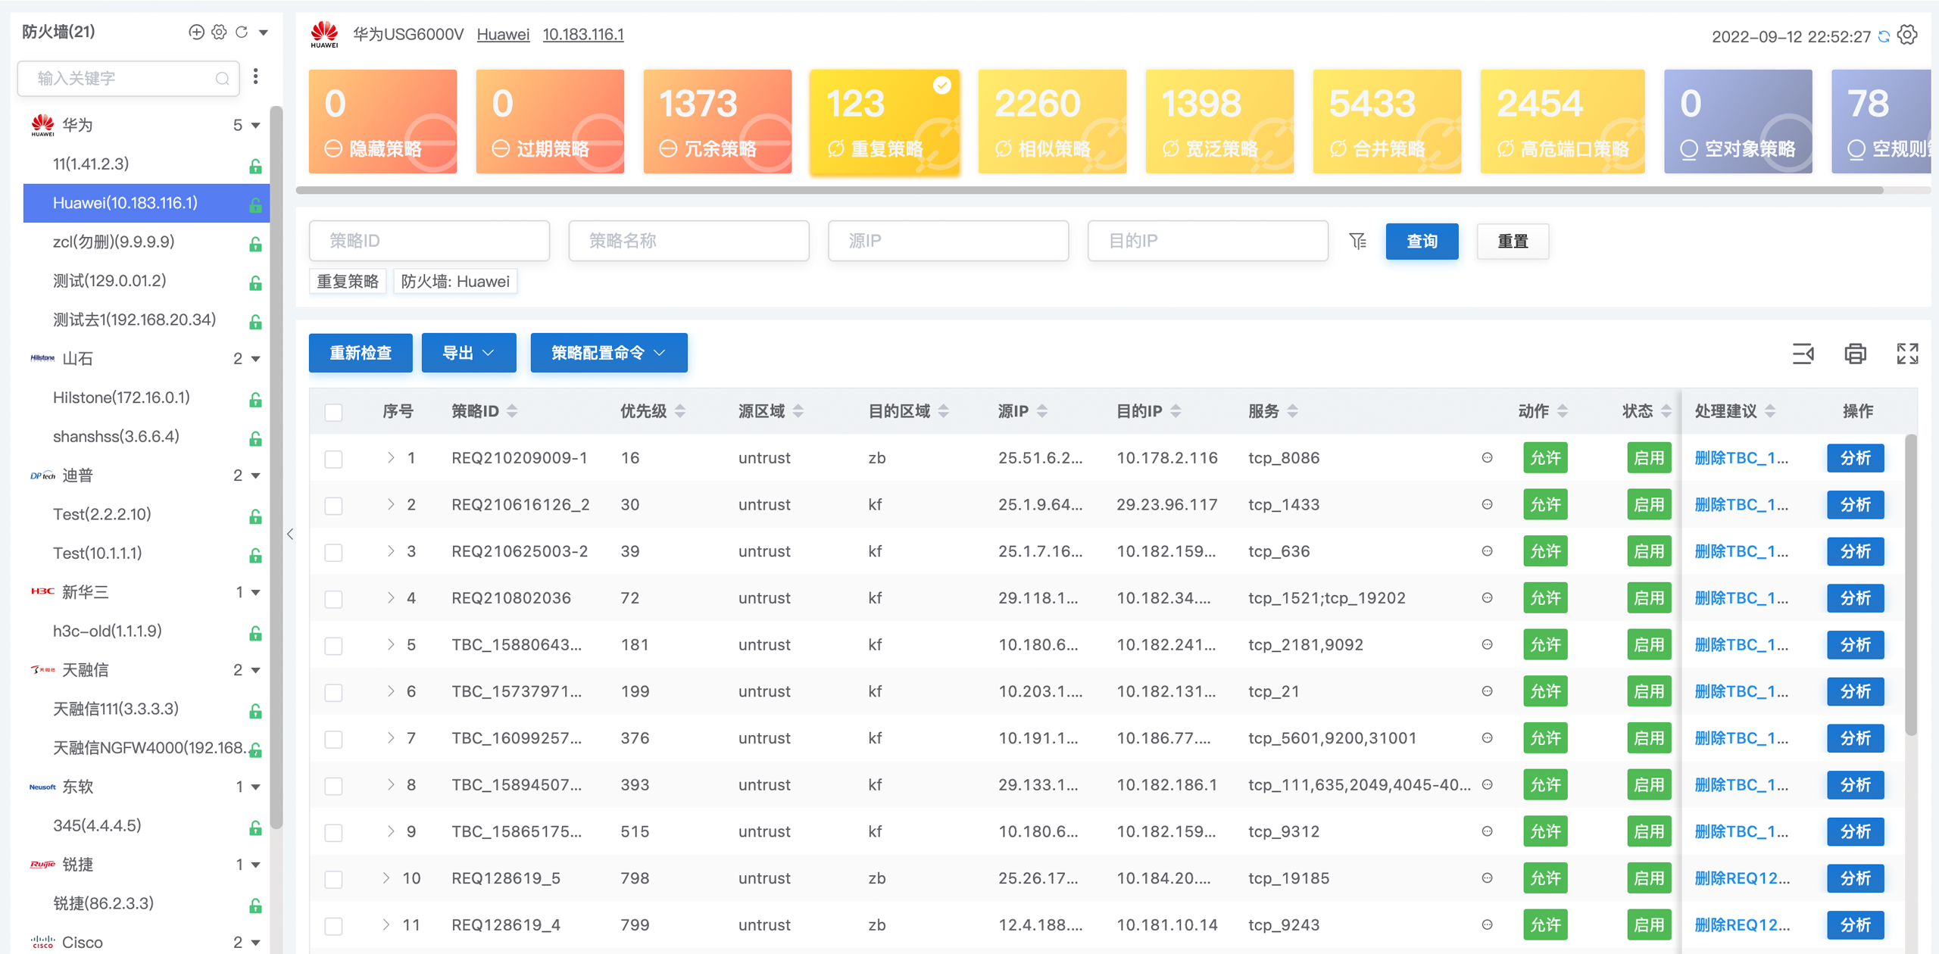The image size is (1939, 954).
Task: Open the 隐藏策略 card
Action: point(382,121)
